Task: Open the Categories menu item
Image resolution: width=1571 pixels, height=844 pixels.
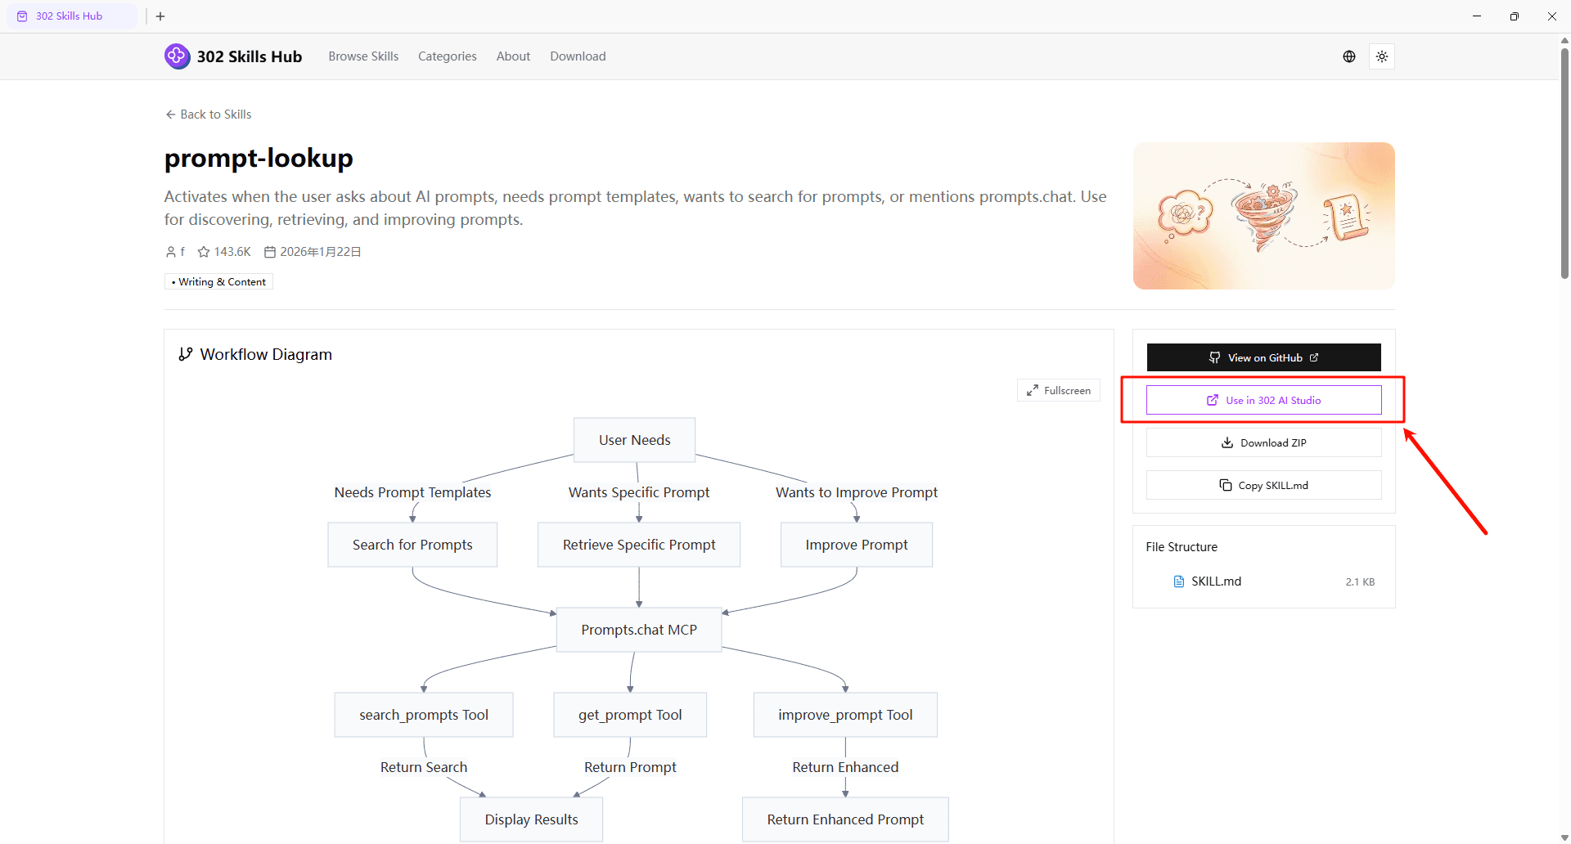Action: click(x=447, y=56)
